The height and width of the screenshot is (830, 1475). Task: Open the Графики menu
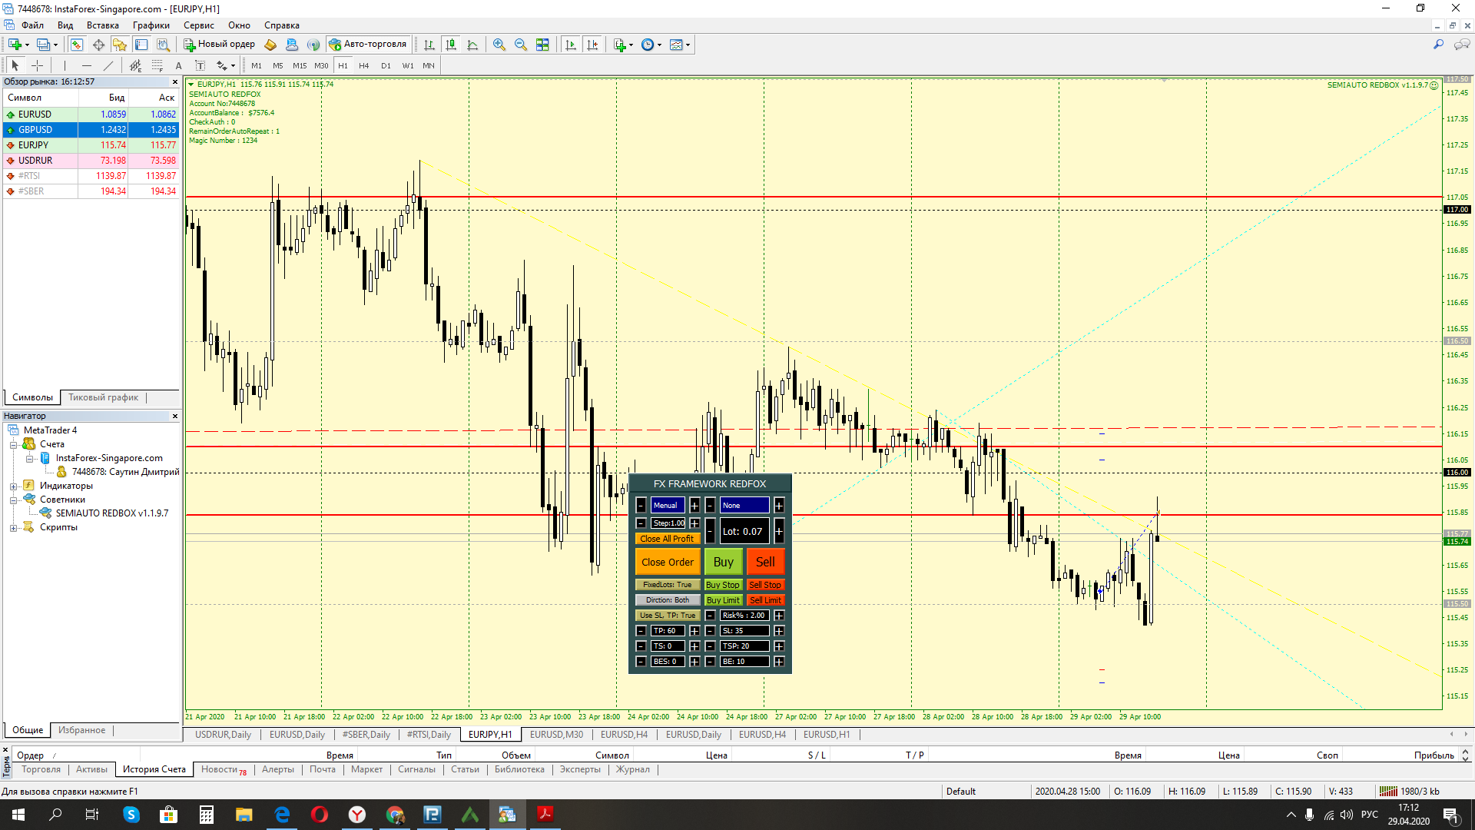coord(151,25)
